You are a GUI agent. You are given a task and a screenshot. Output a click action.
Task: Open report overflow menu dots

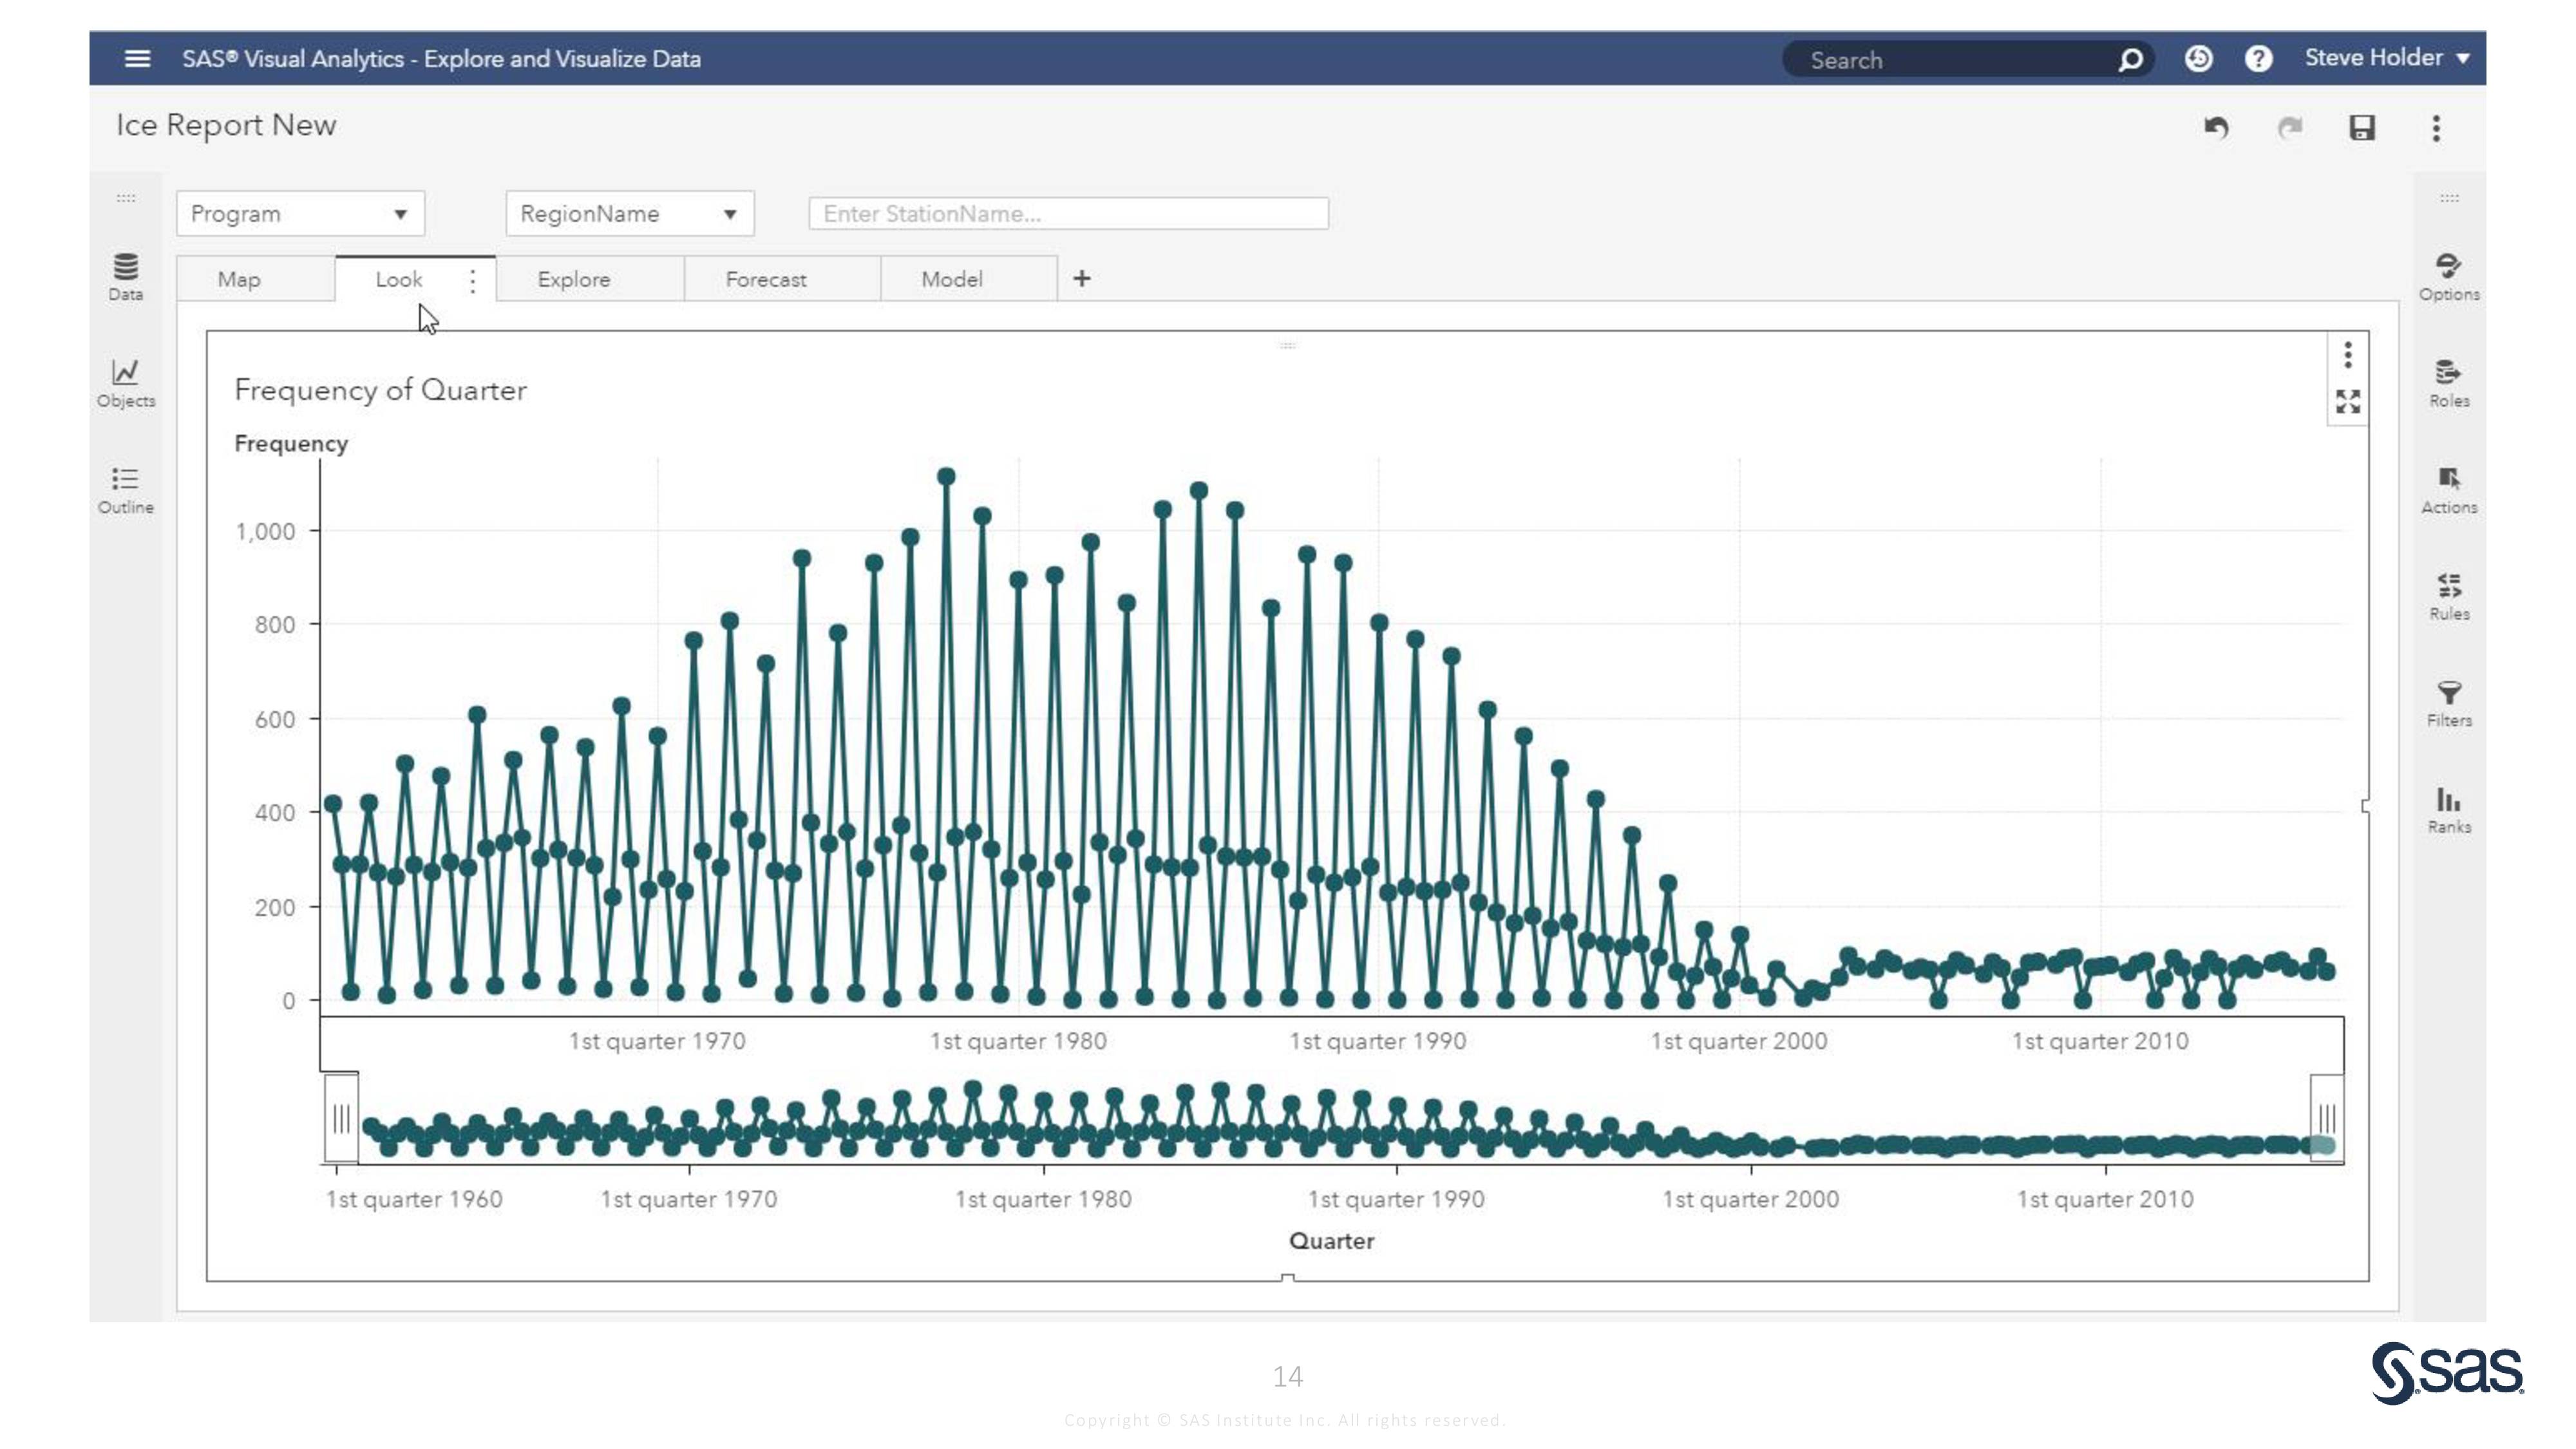pos(2436,128)
